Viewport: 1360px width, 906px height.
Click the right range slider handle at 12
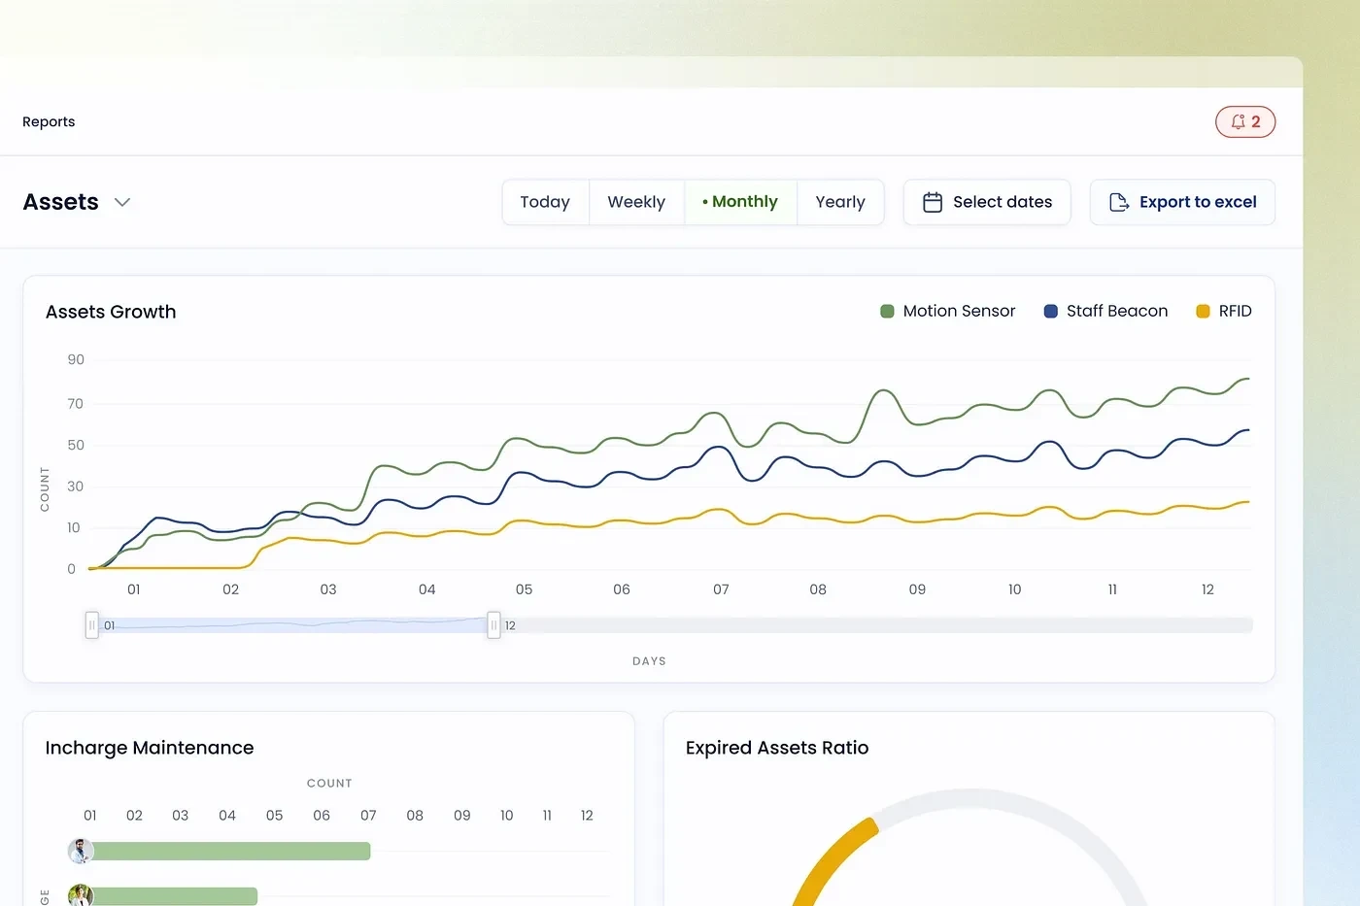point(493,625)
